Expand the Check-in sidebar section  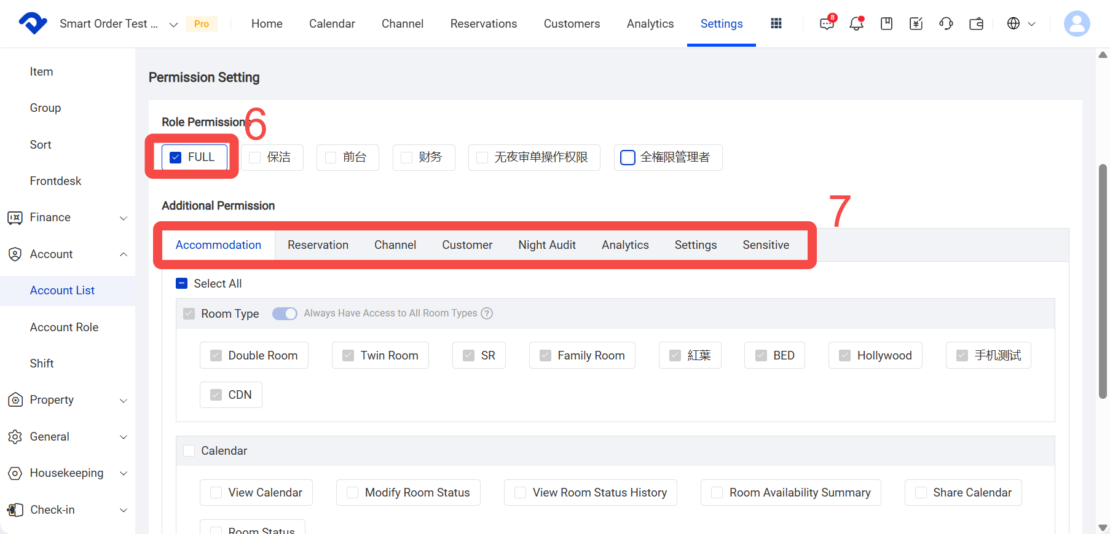tap(124, 511)
